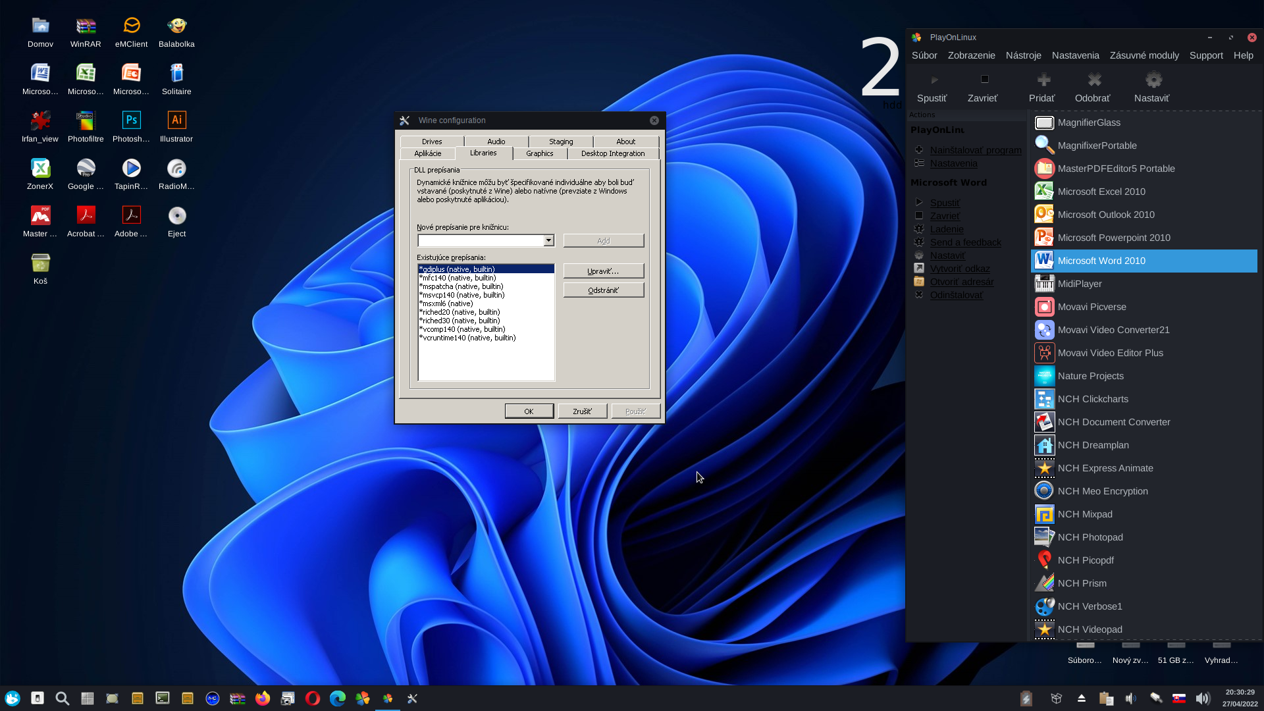1264x711 pixels.
Task: Click Nainštalovať program link
Action: pyautogui.click(x=975, y=150)
